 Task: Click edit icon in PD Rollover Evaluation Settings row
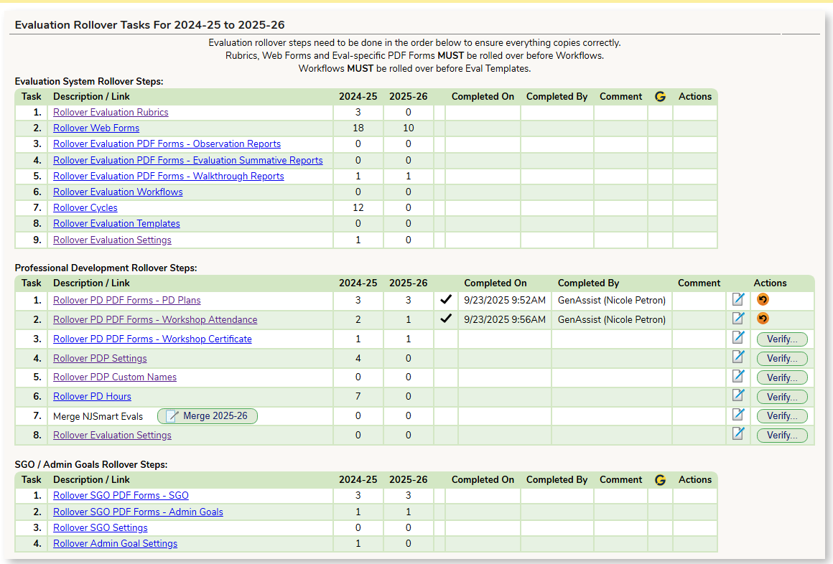click(x=738, y=433)
